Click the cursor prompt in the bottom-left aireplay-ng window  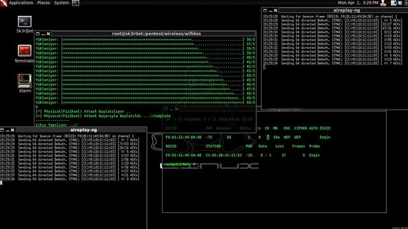coord(1,183)
